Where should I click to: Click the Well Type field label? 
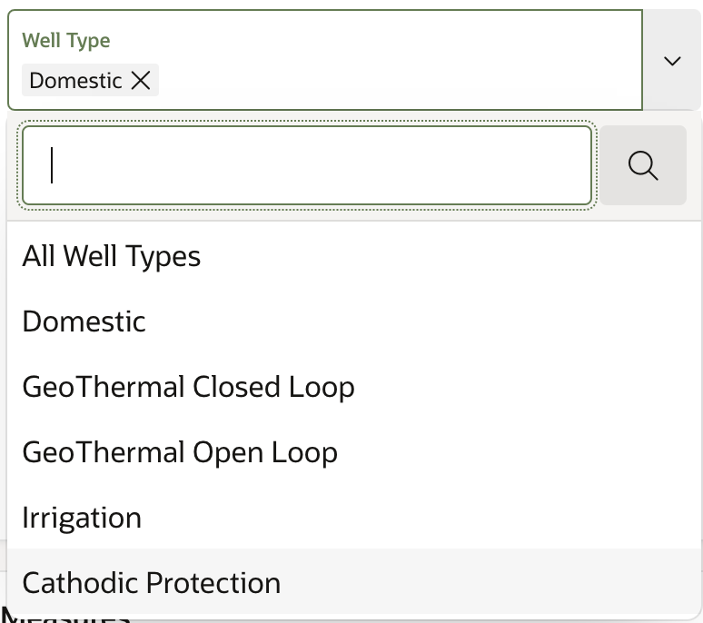(x=65, y=41)
